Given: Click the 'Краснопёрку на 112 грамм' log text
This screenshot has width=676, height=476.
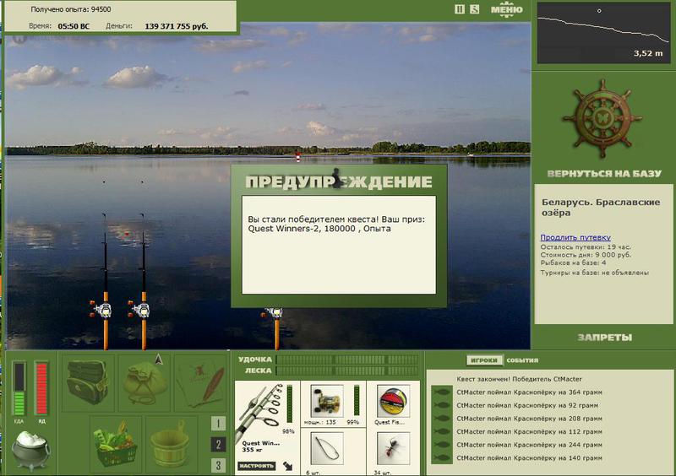Looking at the screenshot, I should (x=558, y=431).
